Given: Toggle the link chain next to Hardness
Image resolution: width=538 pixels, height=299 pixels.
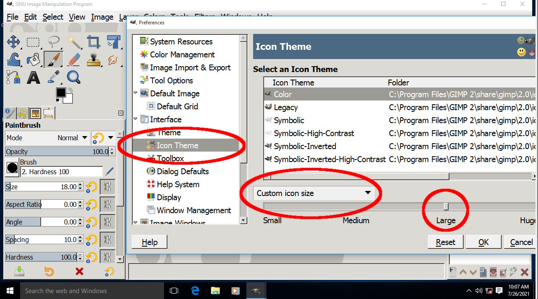Looking at the screenshot, I should [108, 257].
